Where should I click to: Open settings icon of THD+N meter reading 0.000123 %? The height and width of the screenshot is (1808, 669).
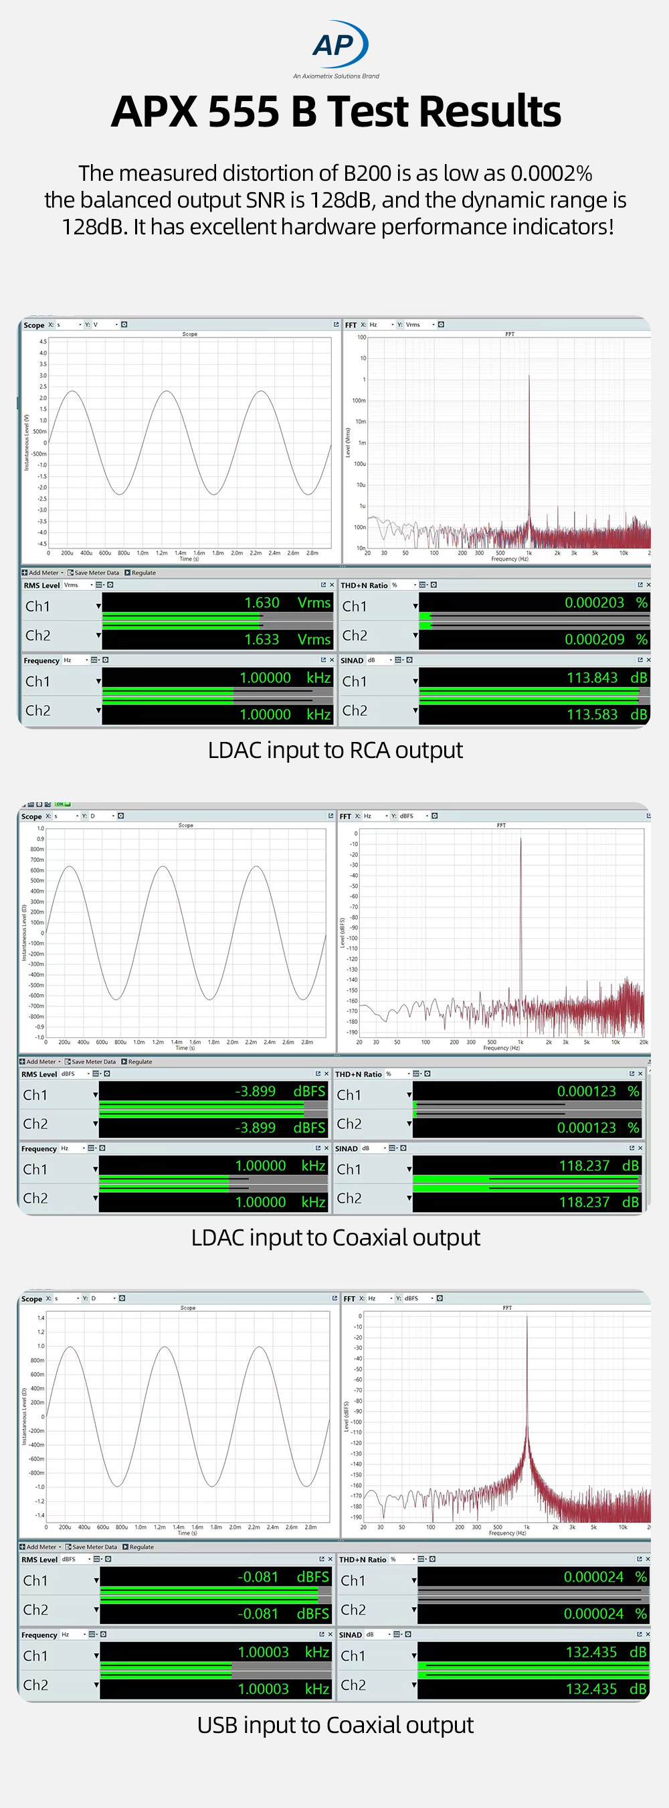click(x=427, y=1074)
